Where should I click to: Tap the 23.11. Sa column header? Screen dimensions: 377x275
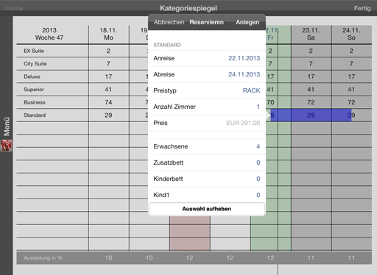(311, 34)
